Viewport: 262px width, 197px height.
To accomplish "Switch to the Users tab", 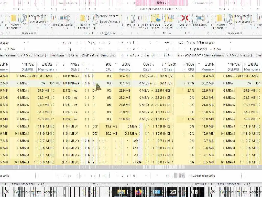I will [x=73, y=55].
